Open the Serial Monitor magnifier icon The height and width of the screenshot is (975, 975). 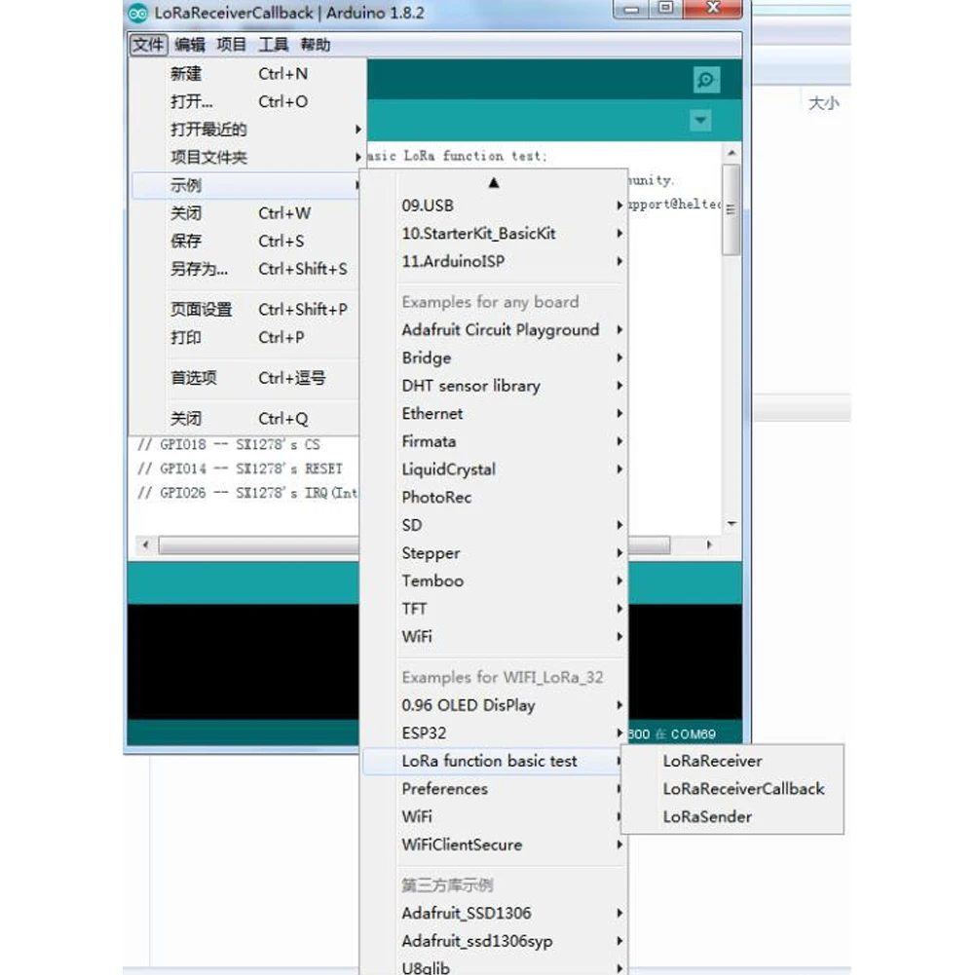(706, 80)
